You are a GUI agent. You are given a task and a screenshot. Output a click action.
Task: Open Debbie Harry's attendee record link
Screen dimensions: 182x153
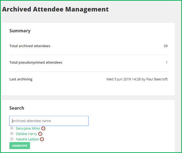[x=26, y=134]
